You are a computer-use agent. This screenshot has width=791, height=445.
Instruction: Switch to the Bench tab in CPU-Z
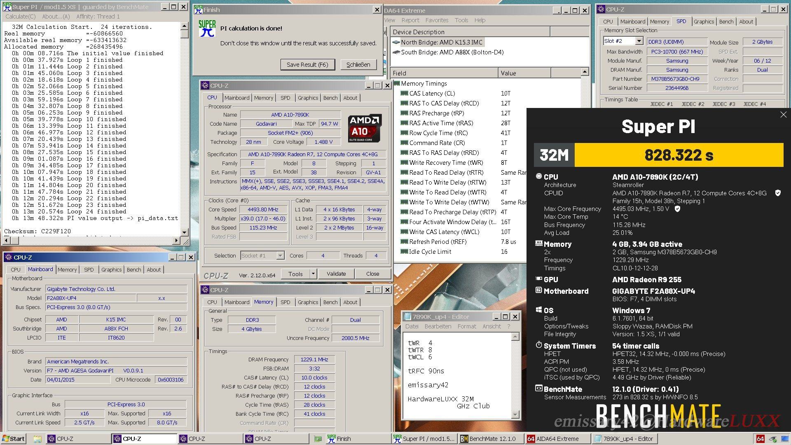(x=330, y=98)
